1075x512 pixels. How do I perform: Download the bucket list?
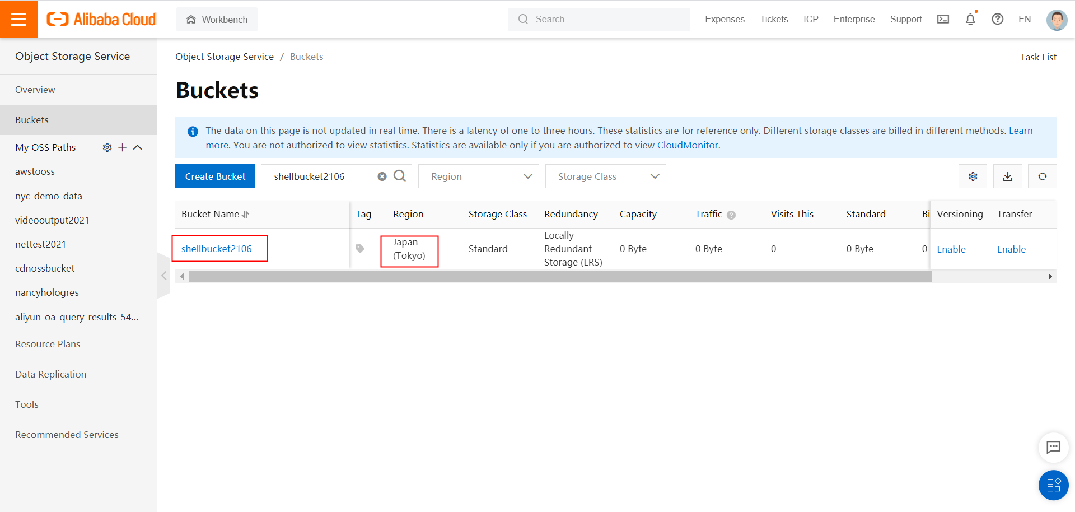(x=1008, y=176)
